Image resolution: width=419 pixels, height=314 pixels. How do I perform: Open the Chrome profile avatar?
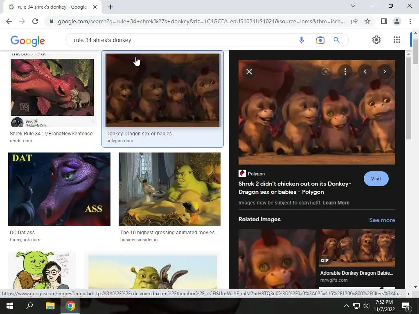pos(397,21)
